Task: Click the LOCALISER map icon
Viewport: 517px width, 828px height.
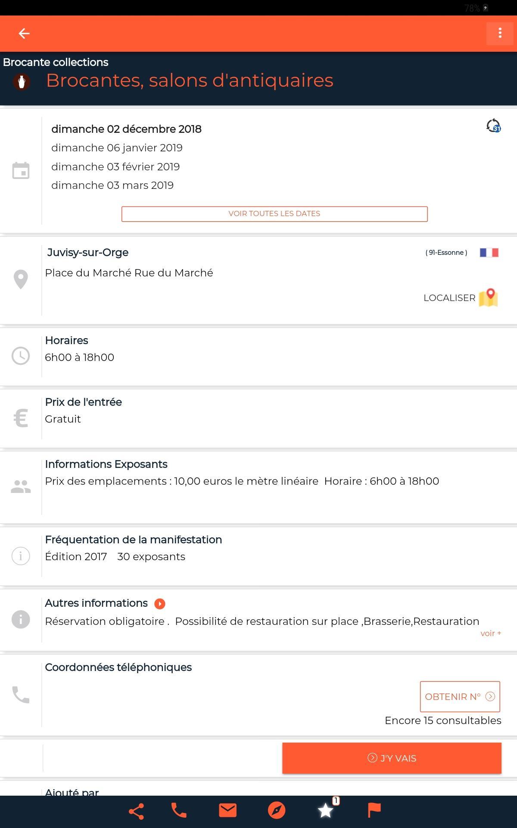Action: coord(488,298)
